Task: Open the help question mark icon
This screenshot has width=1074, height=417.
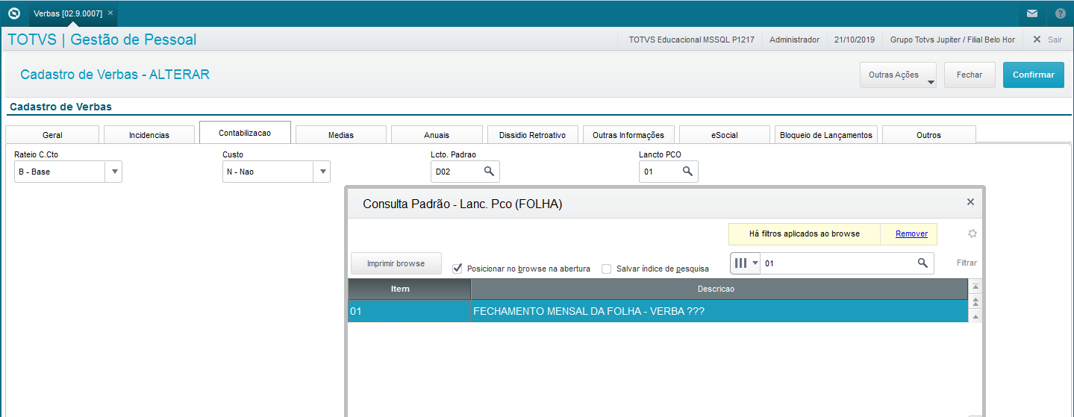Action: (x=1061, y=13)
